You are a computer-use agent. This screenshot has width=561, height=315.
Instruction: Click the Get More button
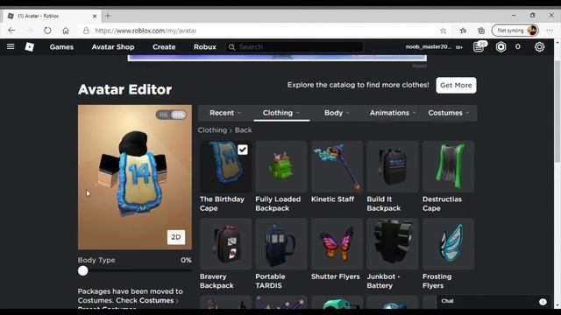pos(456,85)
